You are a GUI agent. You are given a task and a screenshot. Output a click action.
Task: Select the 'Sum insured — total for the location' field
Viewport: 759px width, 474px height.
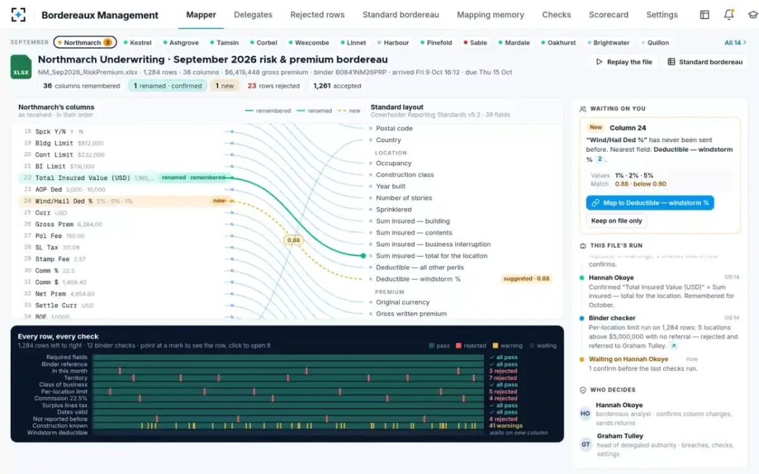coord(432,256)
